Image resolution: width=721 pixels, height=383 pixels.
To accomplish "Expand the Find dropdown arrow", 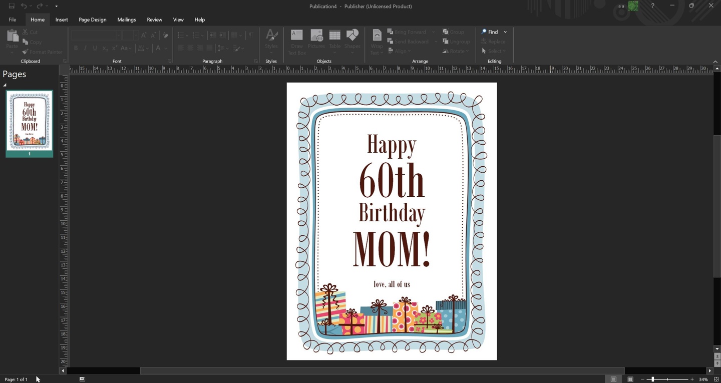I will coord(505,32).
